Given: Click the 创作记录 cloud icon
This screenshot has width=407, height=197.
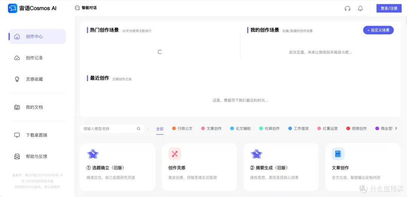Looking at the screenshot, I should [x=17, y=58].
